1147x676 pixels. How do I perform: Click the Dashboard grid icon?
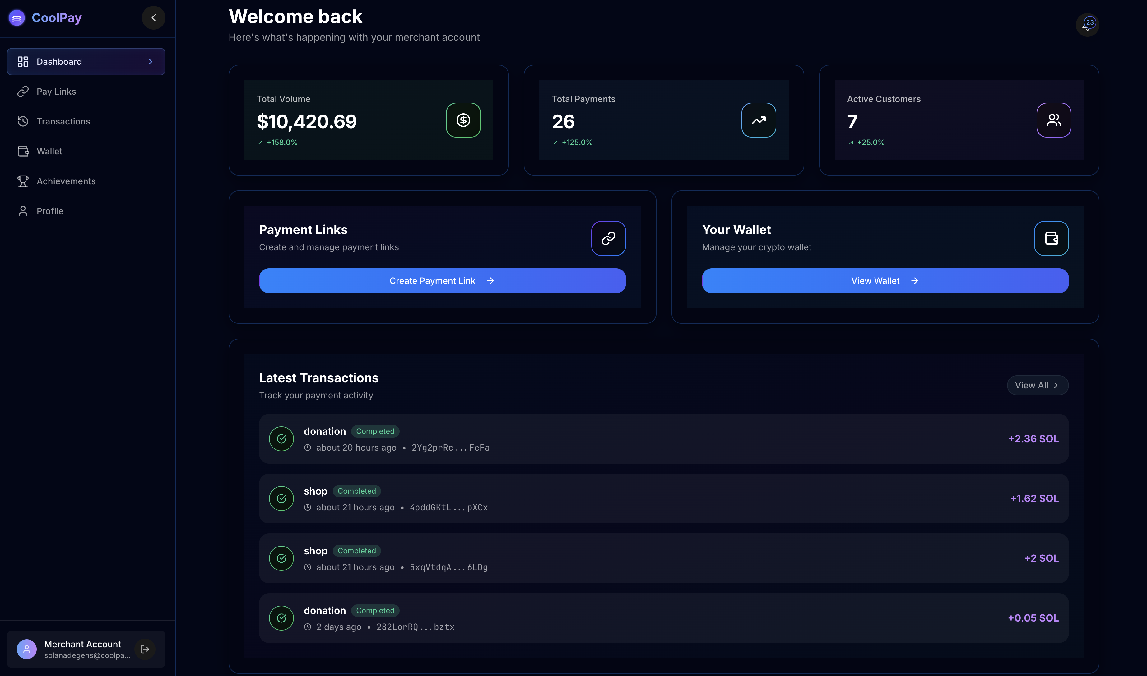[x=23, y=62]
